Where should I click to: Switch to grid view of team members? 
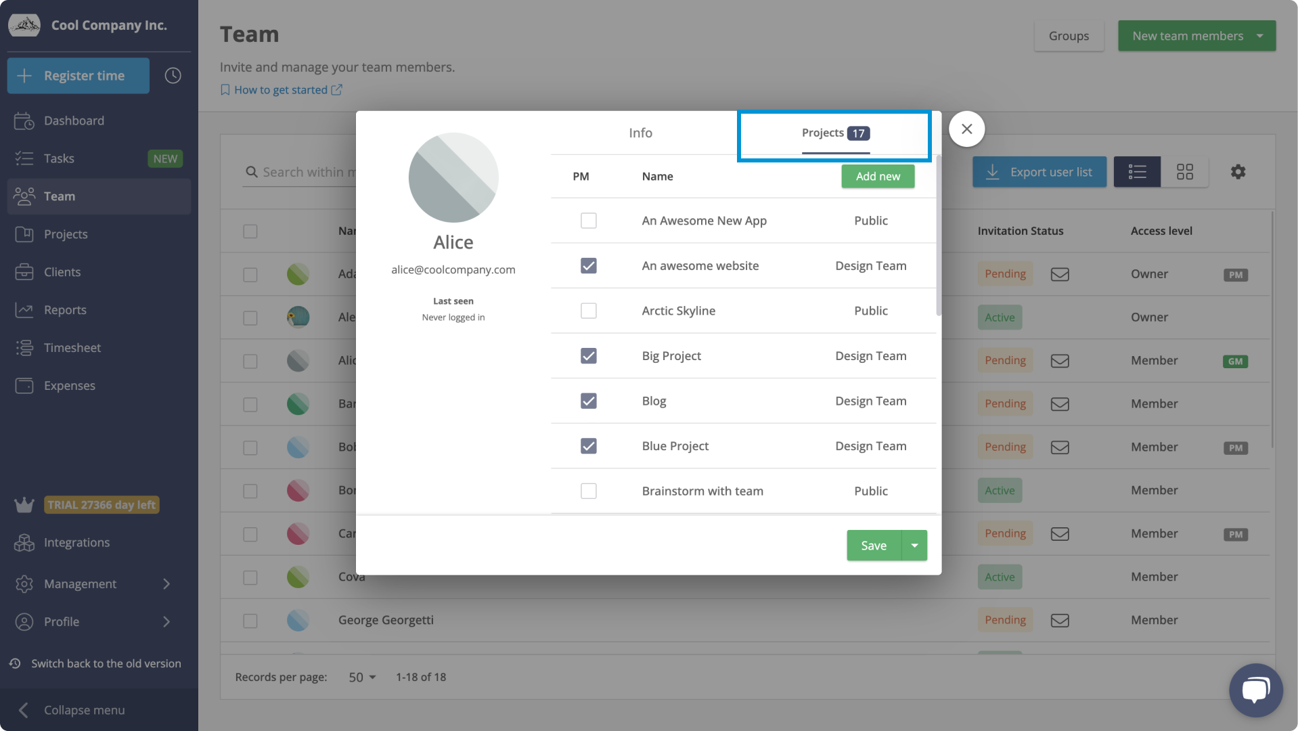pyautogui.click(x=1185, y=172)
